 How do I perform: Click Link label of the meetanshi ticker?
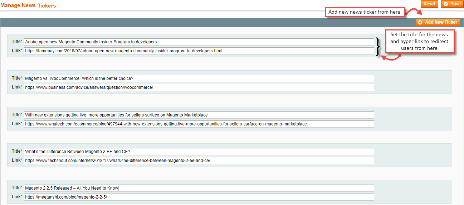pos(17,197)
